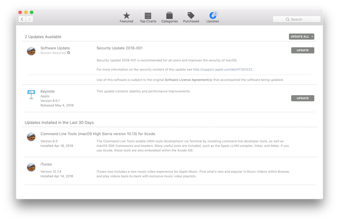Click the Keynote app icon
339x222 pixels.
pyautogui.click(x=31, y=94)
